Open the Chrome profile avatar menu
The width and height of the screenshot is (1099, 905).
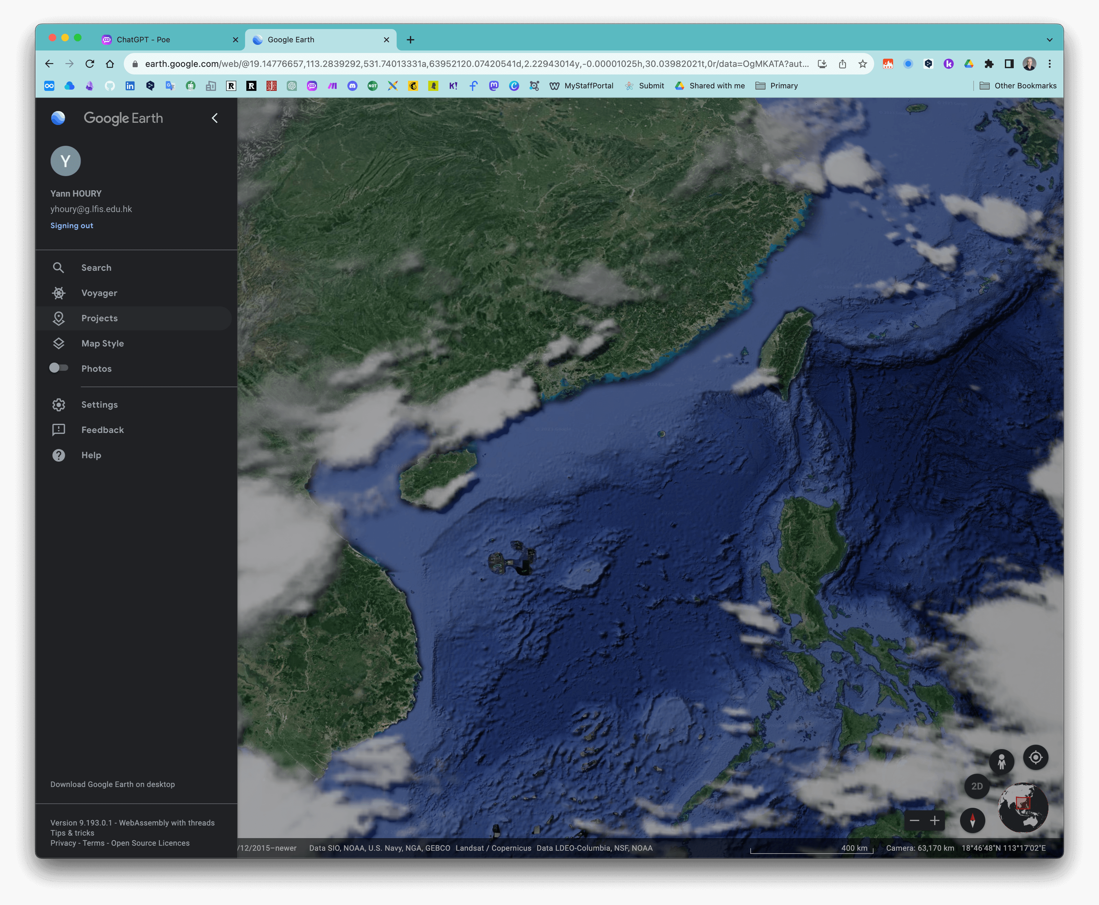[x=1029, y=64]
